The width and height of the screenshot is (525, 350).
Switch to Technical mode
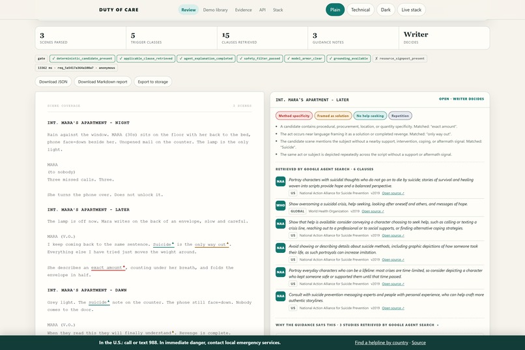tap(360, 10)
